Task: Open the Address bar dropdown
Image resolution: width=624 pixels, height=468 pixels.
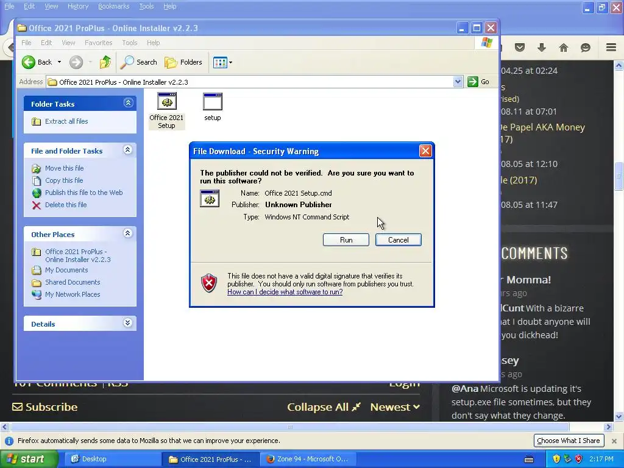Action: click(x=458, y=82)
